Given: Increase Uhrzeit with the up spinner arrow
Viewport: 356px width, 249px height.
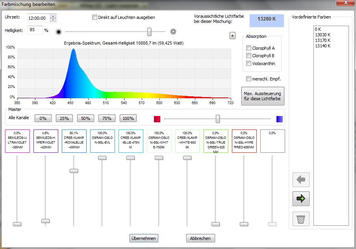Looking at the screenshot, I should [53, 16].
